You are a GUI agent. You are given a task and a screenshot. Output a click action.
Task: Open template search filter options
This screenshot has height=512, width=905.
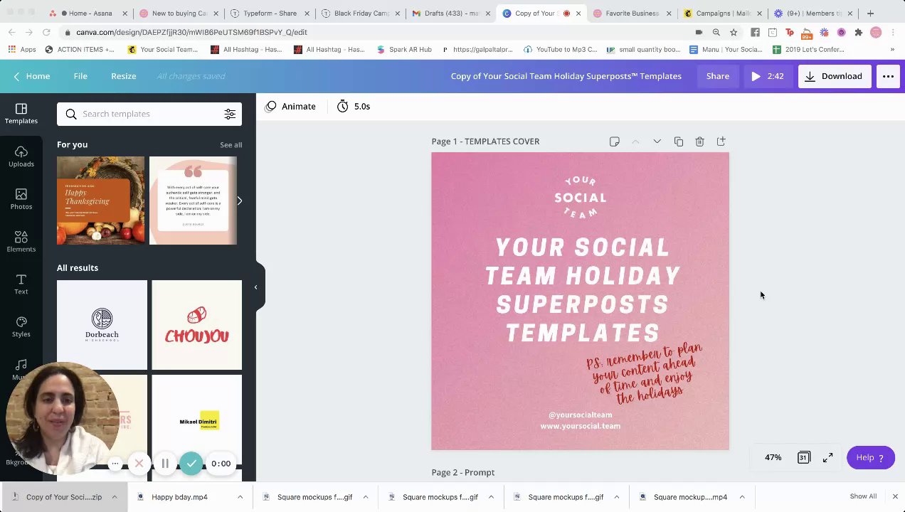(x=230, y=114)
